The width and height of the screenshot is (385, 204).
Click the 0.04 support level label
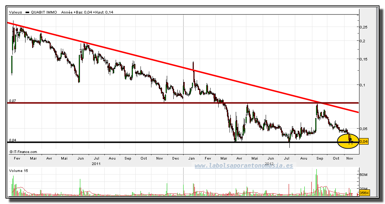point(12,140)
